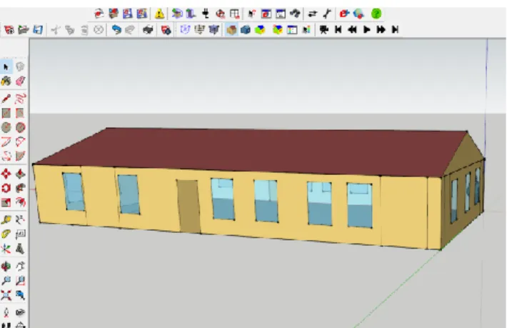507x328 pixels.
Task: Select the Rotate tool
Action: (x=6, y=188)
